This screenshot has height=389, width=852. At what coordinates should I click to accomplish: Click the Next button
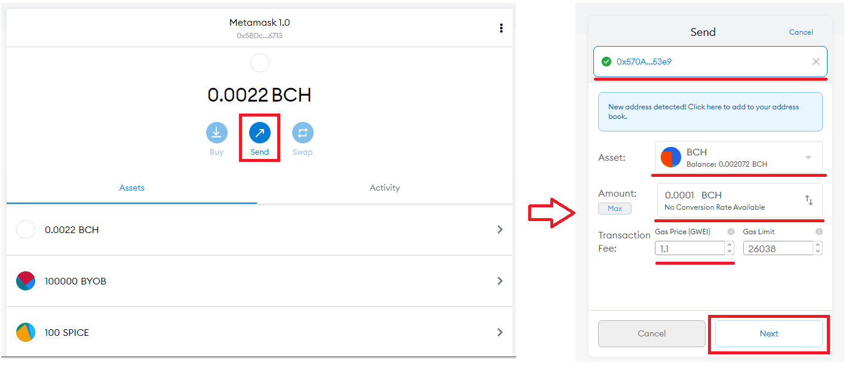coord(769,333)
